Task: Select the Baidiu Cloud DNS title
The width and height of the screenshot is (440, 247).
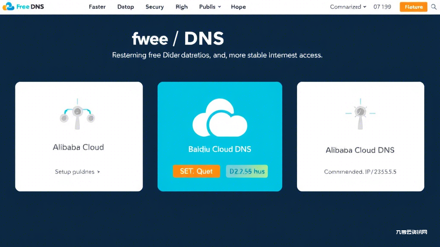Action: click(x=220, y=149)
